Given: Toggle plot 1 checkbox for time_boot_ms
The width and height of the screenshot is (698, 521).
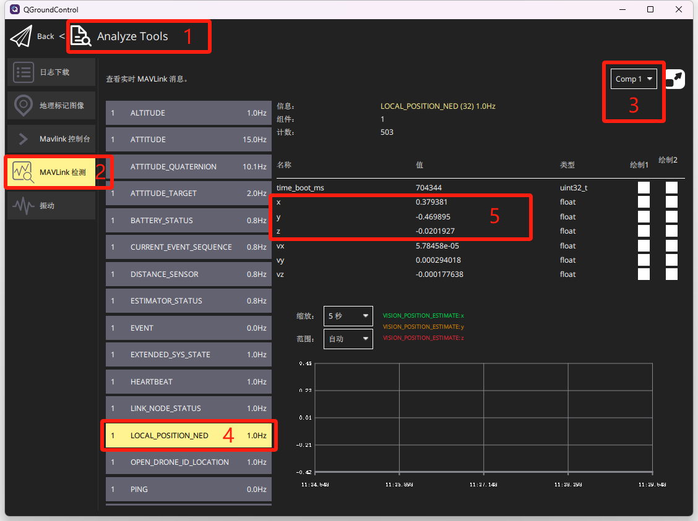Looking at the screenshot, I should tap(644, 188).
